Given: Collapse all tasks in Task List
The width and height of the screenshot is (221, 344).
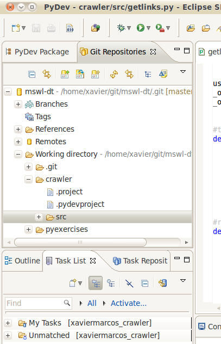Looking at the screenshot, I should click(144, 284).
